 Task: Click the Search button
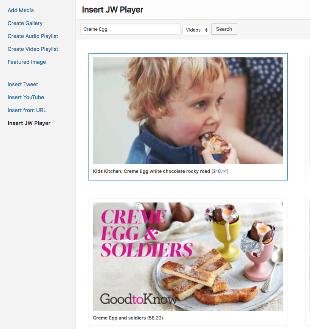coord(224,29)
